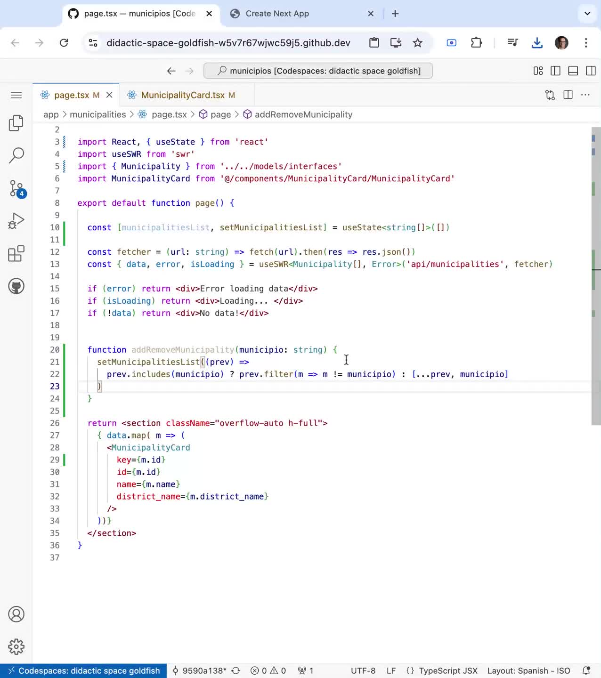The height and width of the screenshot is (678, 601).
Task: Select the 'municipalities' breadcrumb segment
Action: 98,114
